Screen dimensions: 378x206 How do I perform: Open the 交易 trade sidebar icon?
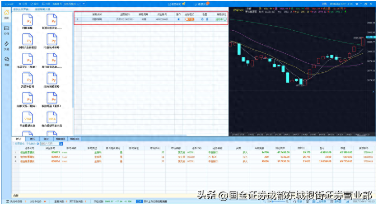(x=6, y=46)
